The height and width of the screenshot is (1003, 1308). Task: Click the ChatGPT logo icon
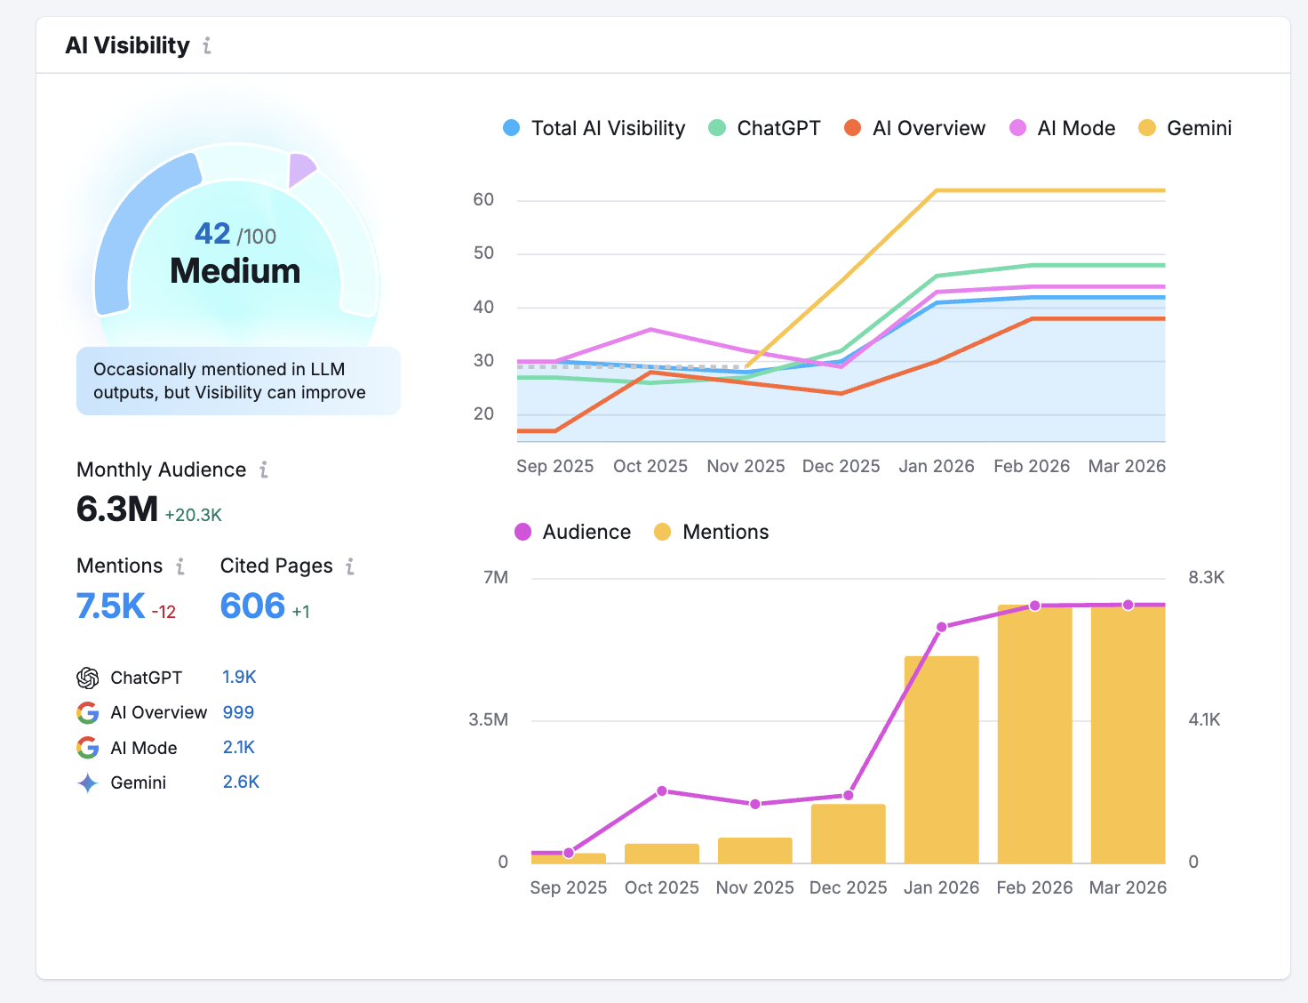point(88,678)
